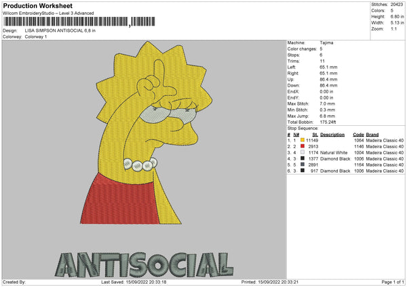Click the Min Stitch value 0.3 mm
This screenshot has width=407, height=287.
point(328,110)
